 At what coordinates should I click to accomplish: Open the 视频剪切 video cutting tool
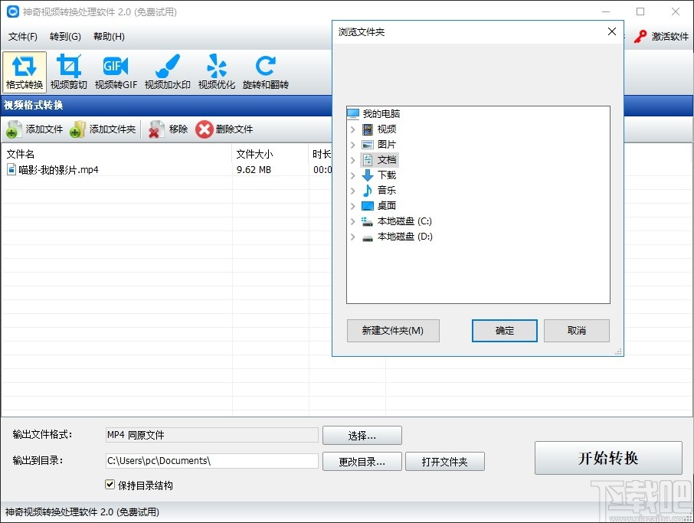pyautogui.click(x=69, y=71)
